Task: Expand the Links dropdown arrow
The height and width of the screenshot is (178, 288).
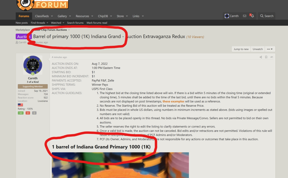Action: pyautogui.click(x=143, y=16)
